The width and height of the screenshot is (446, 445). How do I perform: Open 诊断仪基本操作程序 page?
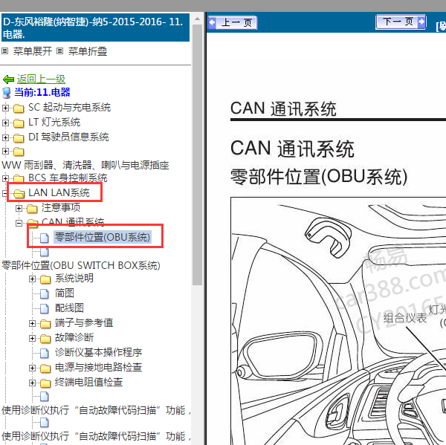point(98,352)
